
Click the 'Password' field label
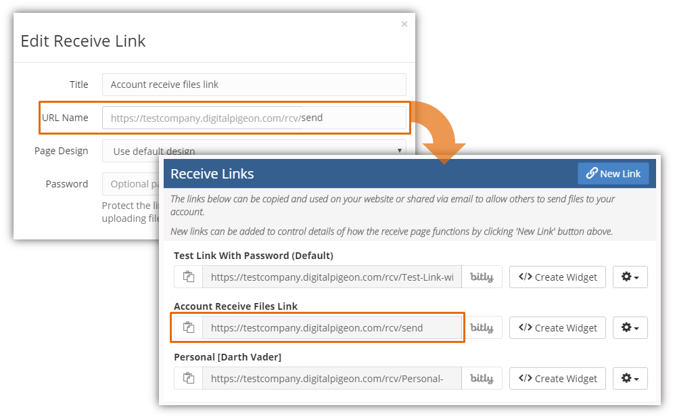coord(67,184)
